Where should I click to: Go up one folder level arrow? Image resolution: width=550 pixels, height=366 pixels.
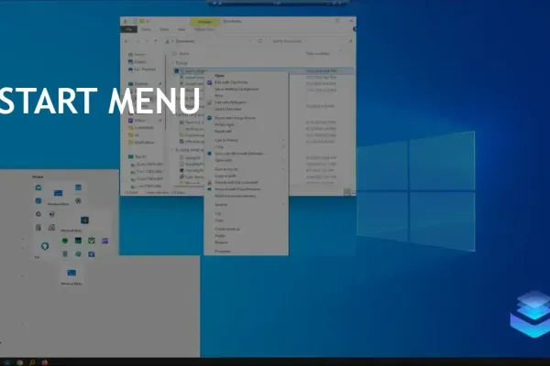pos(156,41)
